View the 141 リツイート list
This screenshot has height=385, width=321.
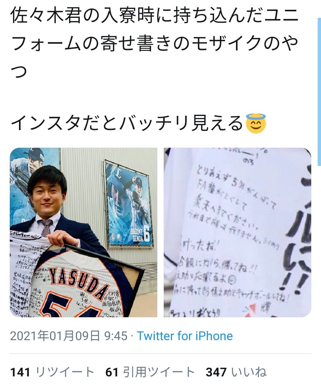[x=52, y=372]
